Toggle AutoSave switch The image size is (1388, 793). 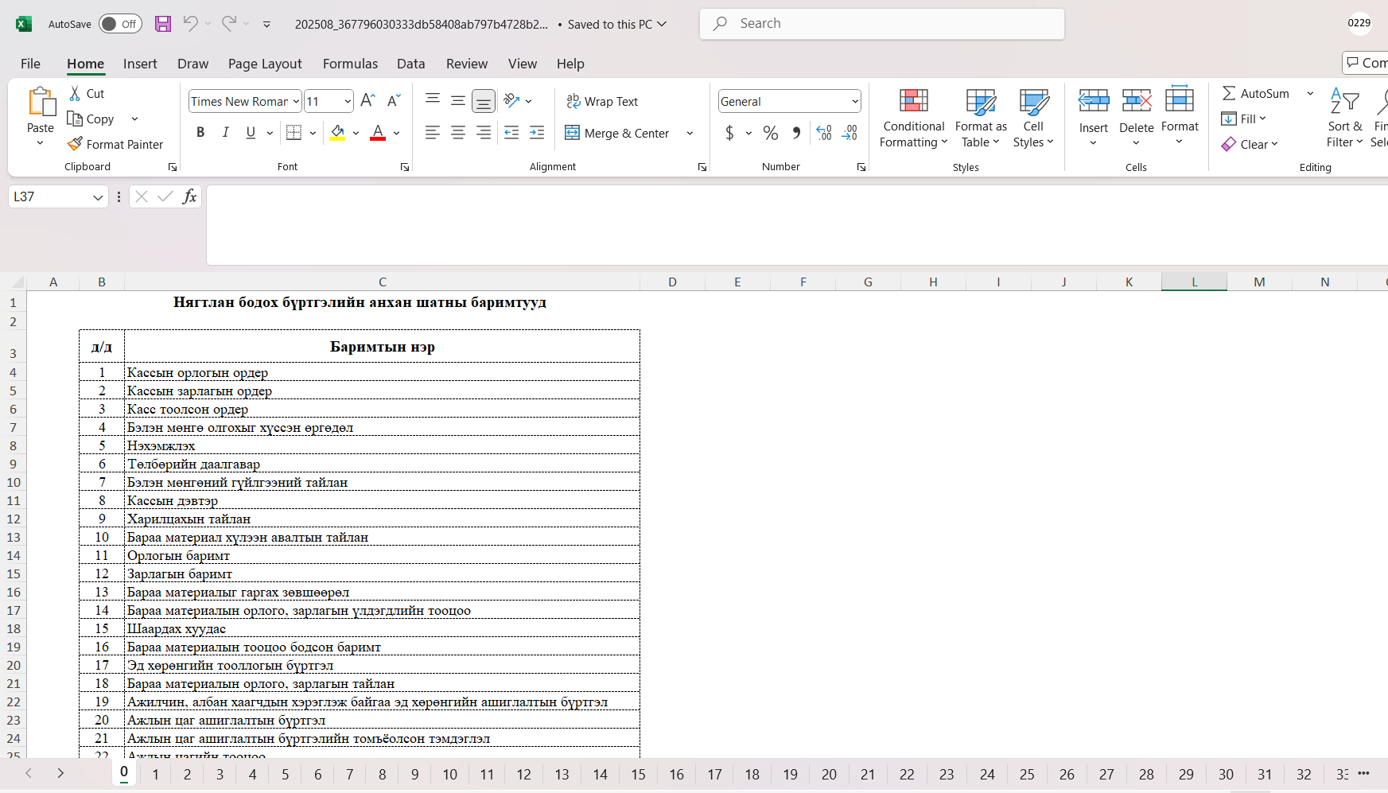click(x=120, y=24)
